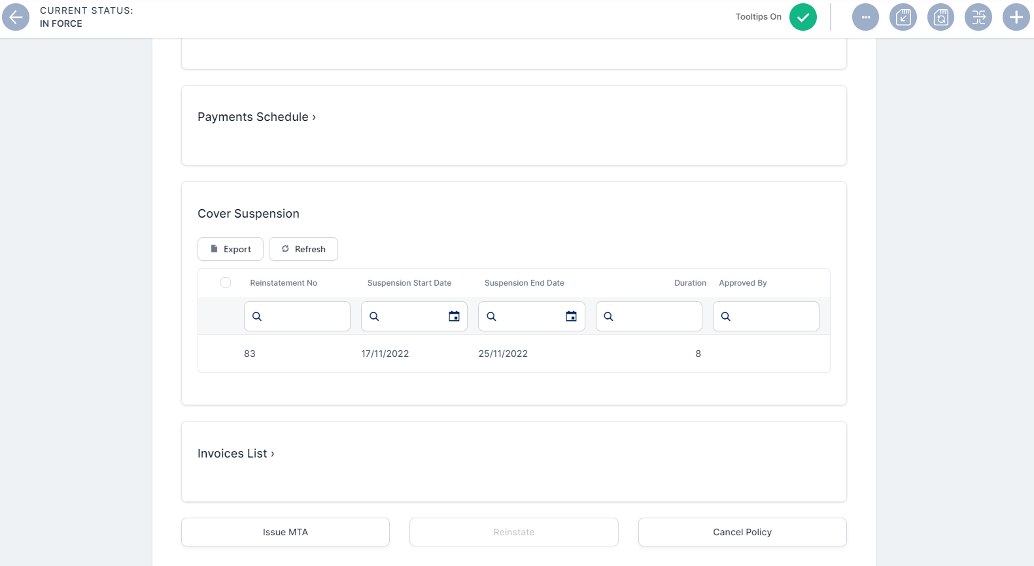Sort by Duration column header
Viewport: 1034px width, 566px height.
690,283
